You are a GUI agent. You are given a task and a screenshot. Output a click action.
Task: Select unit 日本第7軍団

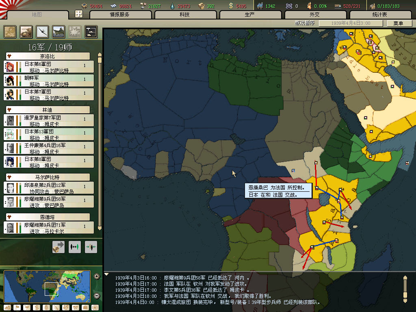(x=49, y=94)
